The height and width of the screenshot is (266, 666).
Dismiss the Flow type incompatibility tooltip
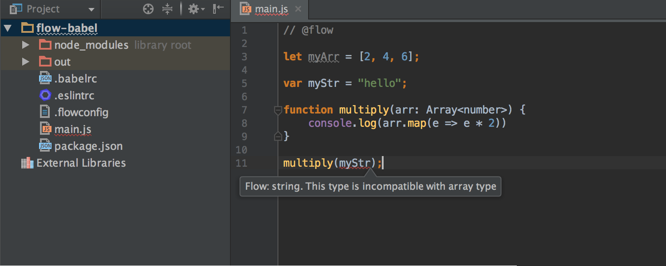tap(370, 186)
